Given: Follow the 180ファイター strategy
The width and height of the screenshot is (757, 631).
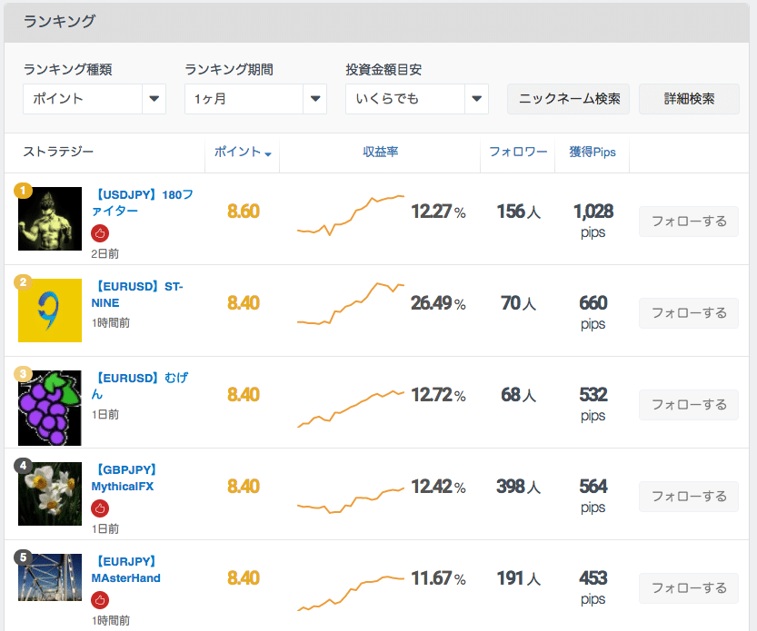Looking at the screenshot, I should point(689,222).
